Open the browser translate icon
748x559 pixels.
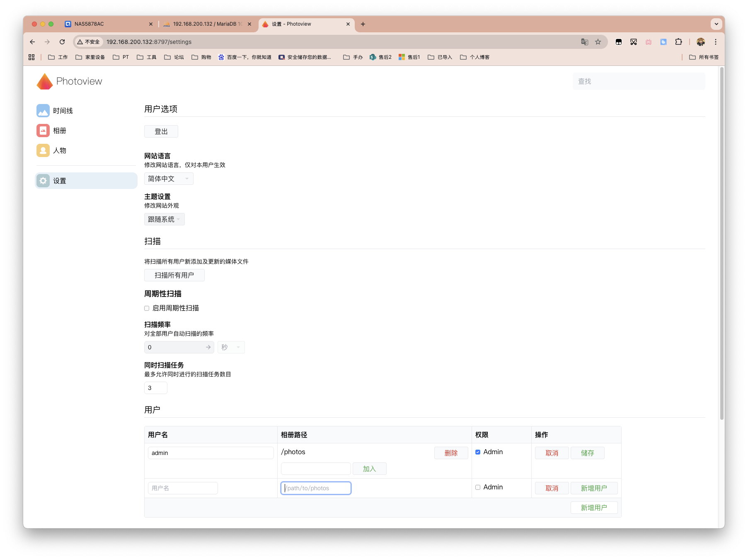point(585,41)
